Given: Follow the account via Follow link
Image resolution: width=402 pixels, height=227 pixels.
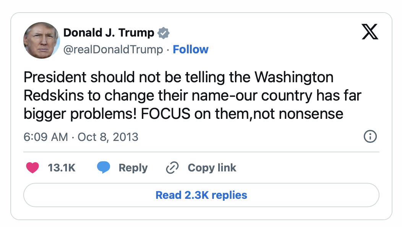Looking at the screenshot, I should (191, 50).
